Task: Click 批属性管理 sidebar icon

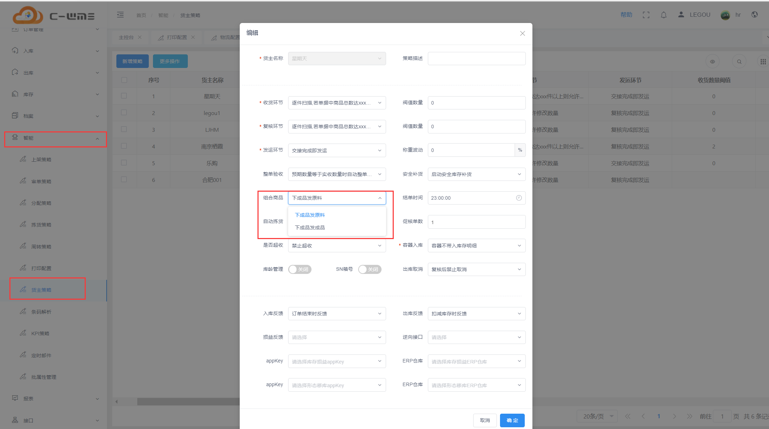Action: coord(23,376)
